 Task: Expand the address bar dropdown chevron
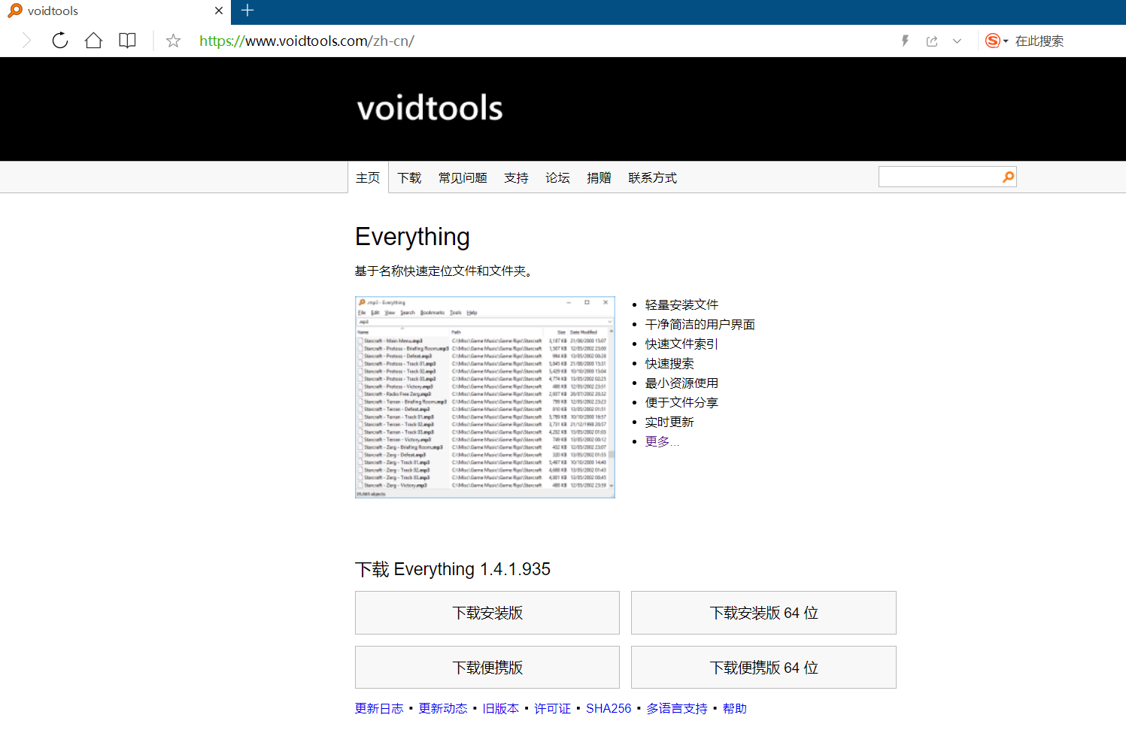coord(957,41)
